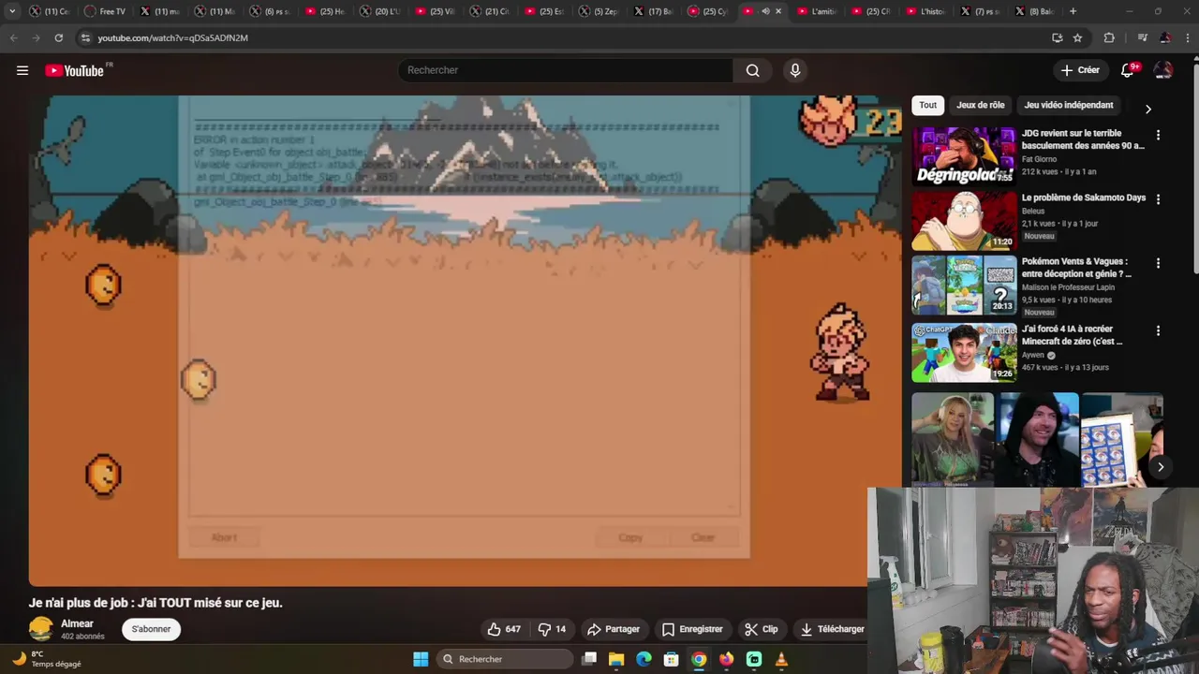Open options for Sakamoto Days video

pos(1158,199)
